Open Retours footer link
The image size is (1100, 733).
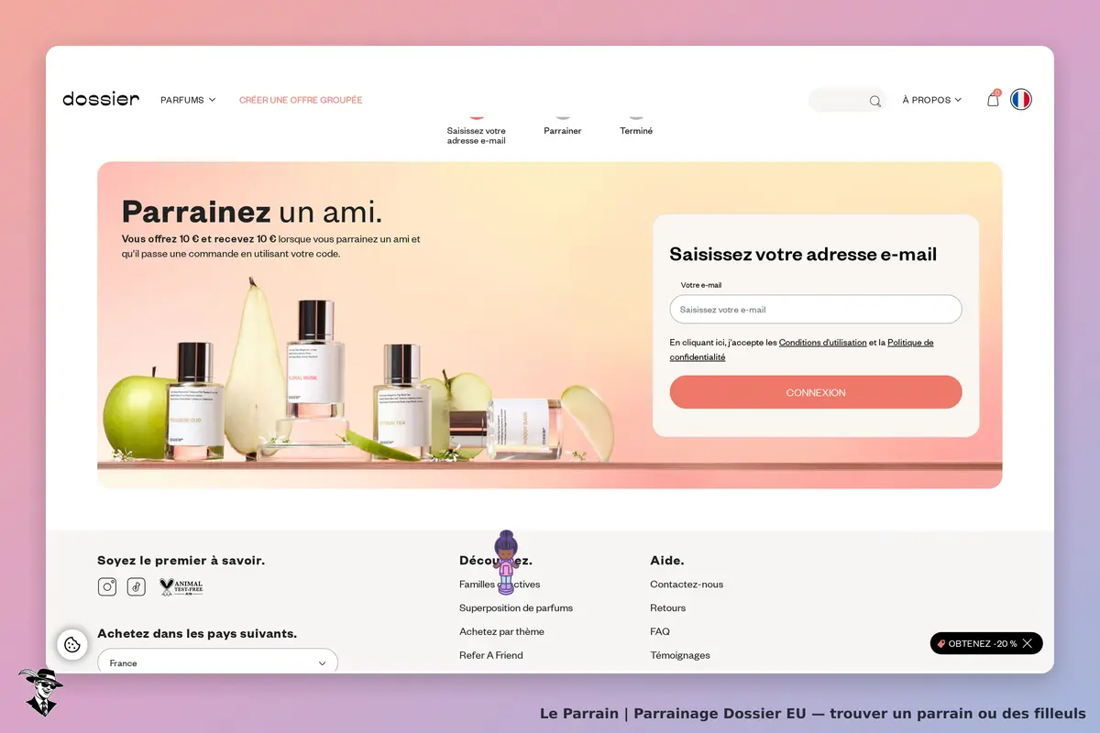coord(668,608)
